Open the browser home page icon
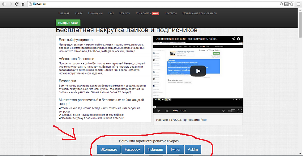The image size is (303, 156). (x=23, y=4)
